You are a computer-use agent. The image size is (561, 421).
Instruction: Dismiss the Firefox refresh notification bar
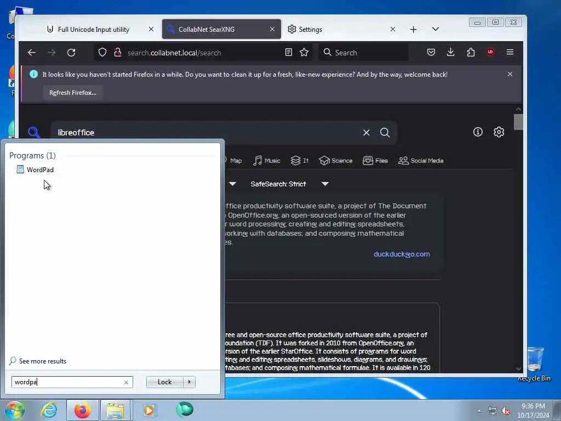coord(510,74)
